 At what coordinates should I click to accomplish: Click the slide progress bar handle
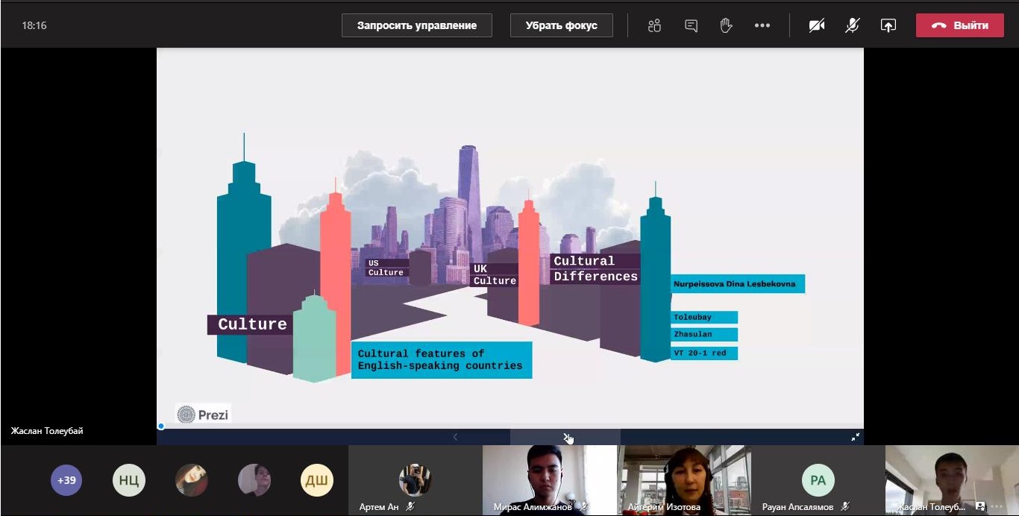point(160,427)
